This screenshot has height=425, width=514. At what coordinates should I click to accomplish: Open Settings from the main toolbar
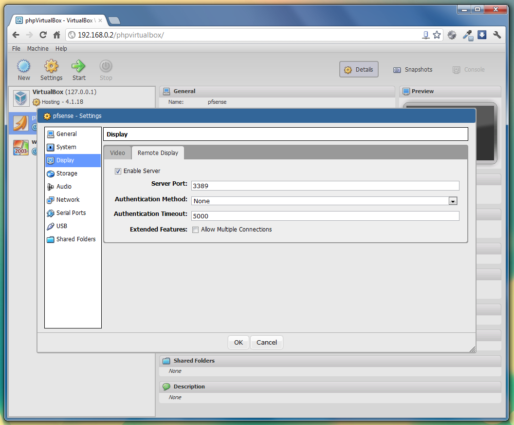pos(51,70)
